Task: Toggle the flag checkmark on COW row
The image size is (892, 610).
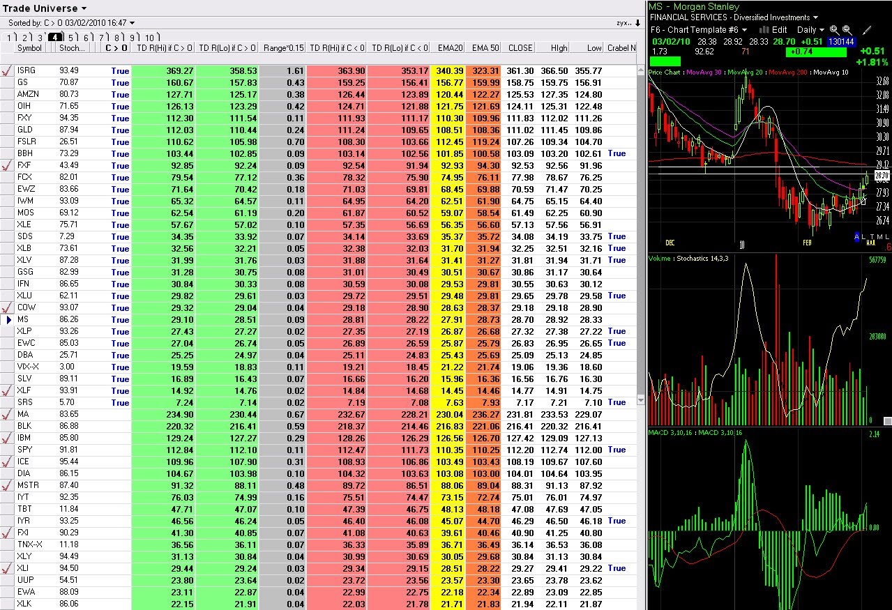Action: (x=7, y=307)
